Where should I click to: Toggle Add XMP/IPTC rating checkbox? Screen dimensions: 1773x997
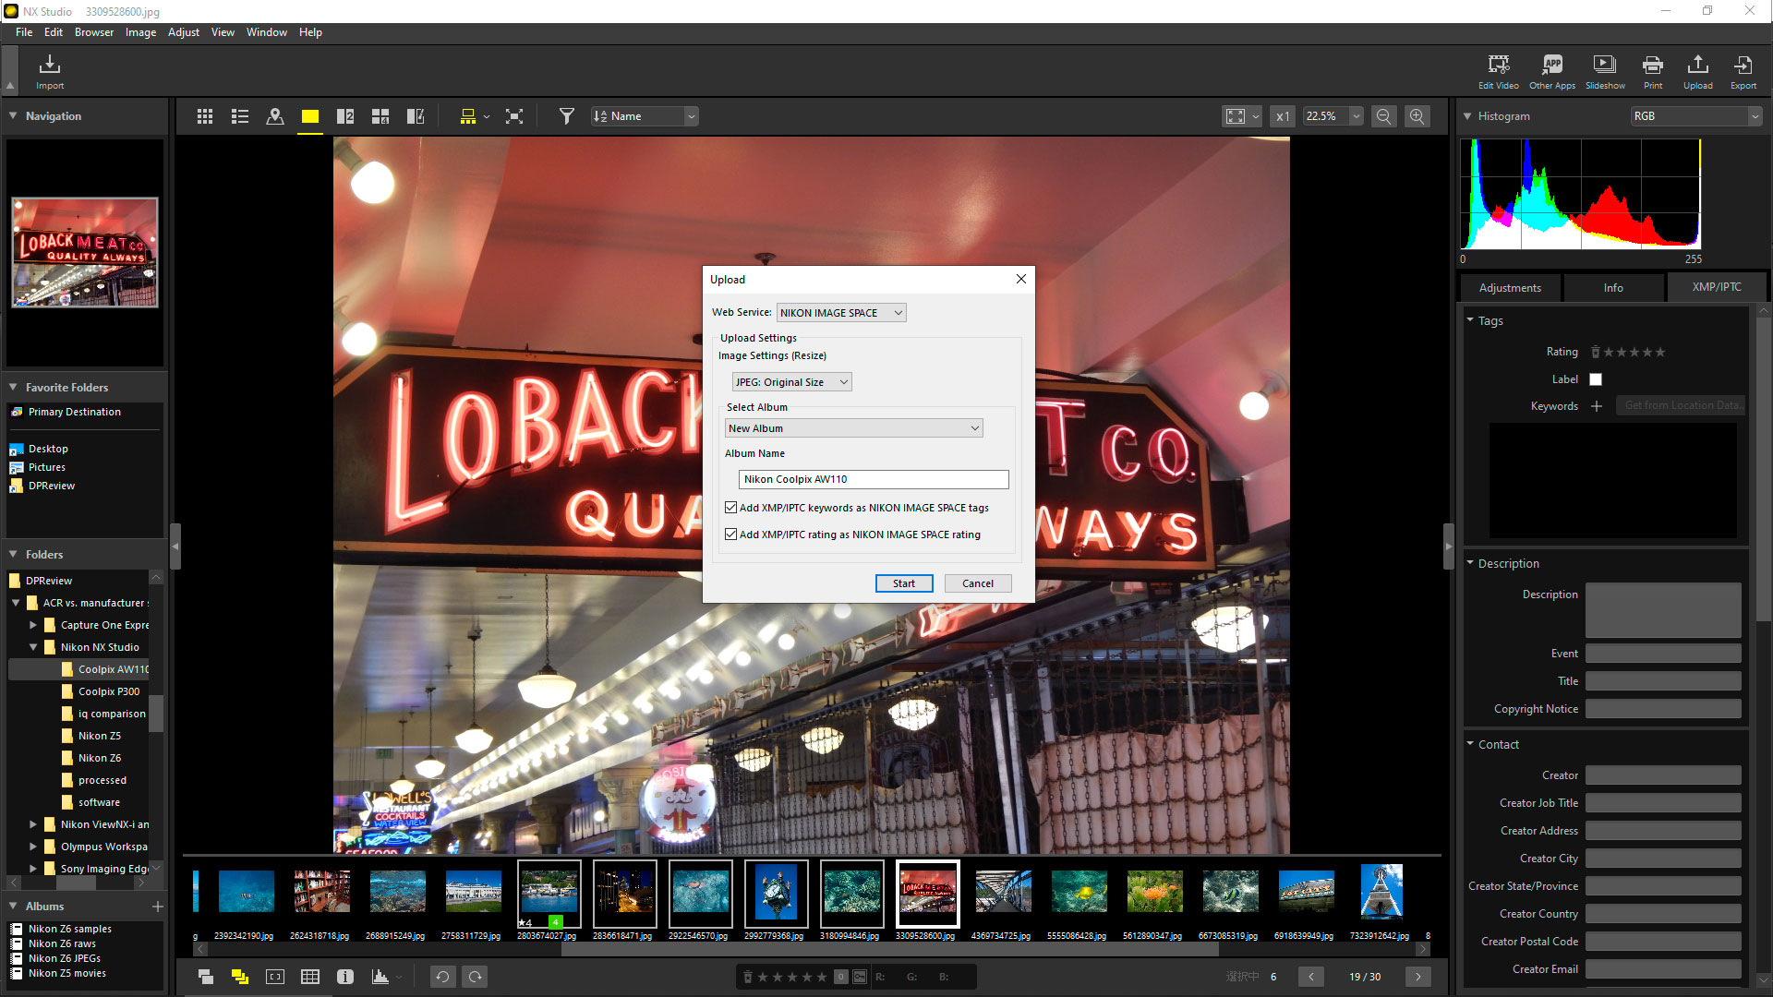click(731, 535)
